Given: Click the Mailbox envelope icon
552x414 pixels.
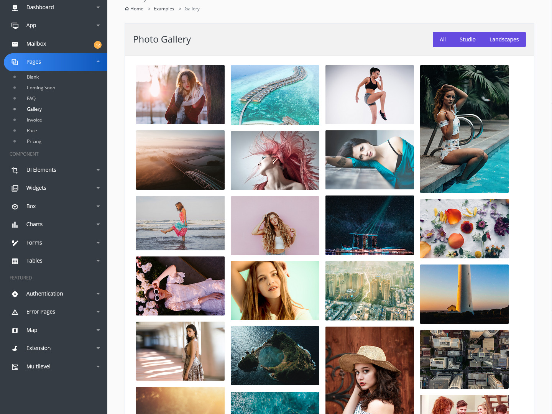Looking at the screenshot, I should [15, 44].
